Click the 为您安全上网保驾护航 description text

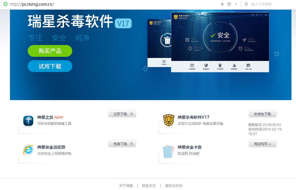point(54,154)
